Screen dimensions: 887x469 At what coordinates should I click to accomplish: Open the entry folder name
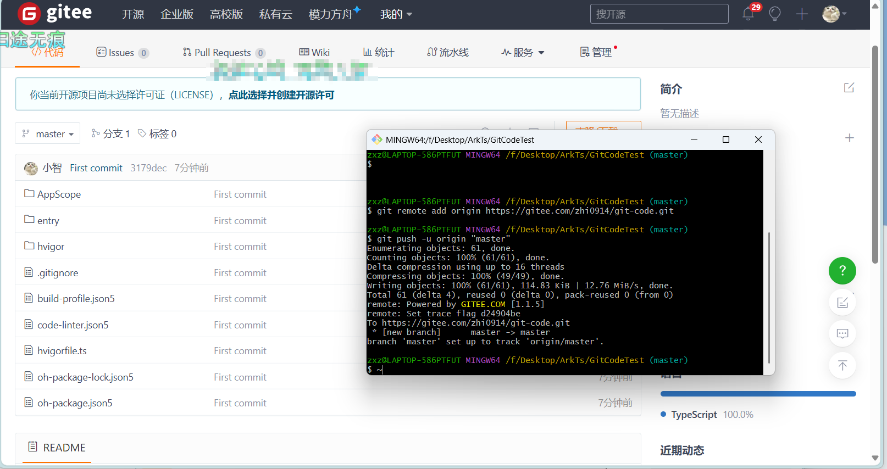point(48,221)
